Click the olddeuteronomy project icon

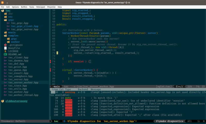3,101
